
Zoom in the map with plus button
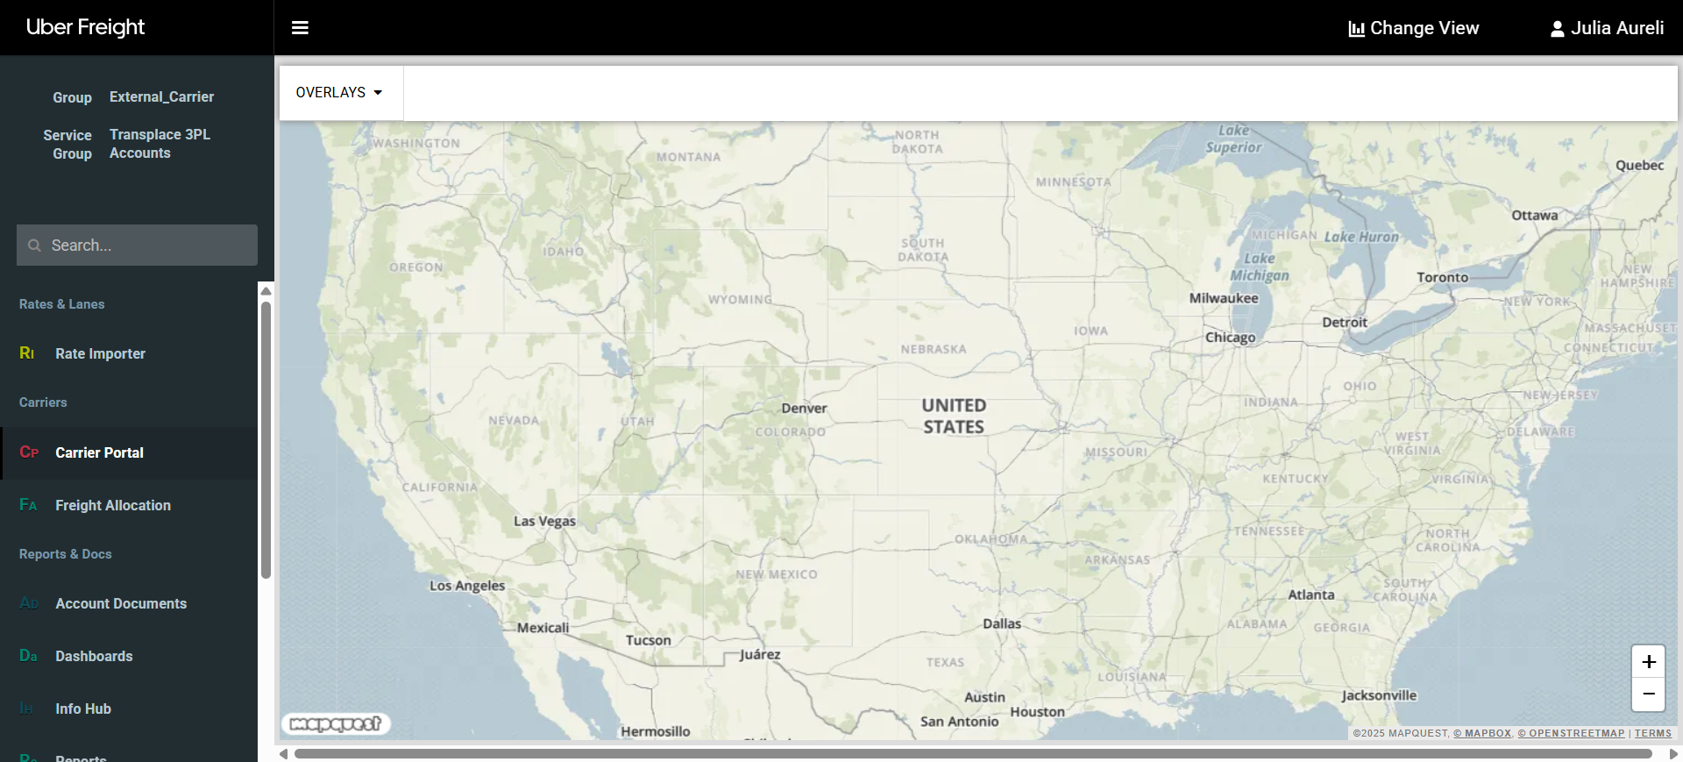pos(1648,662)
